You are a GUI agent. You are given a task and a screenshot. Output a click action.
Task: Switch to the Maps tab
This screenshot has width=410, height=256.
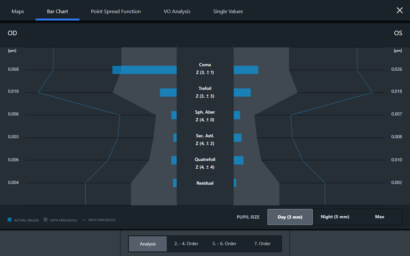pos(18,12)
